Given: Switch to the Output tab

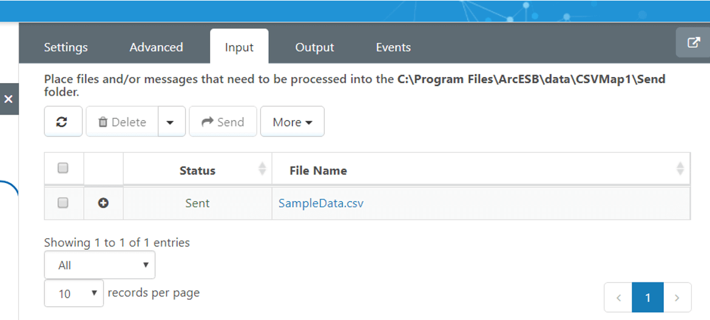Looking at the screenshot, I should (x=314, y=47).
